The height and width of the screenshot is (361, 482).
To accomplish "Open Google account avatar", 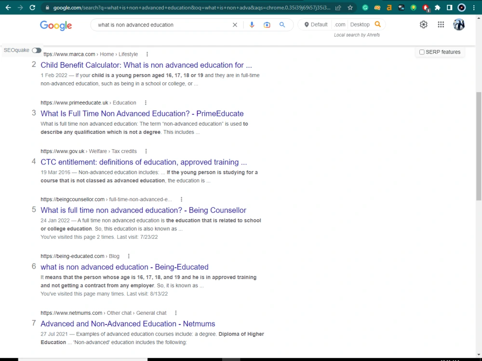I will [459, 25].
